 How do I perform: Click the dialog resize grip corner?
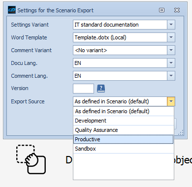[x=181, y=132]
